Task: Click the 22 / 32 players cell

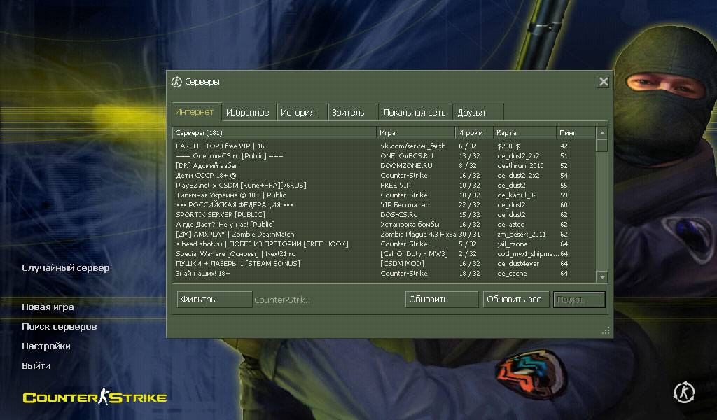Action: click(x=470, y=205)
